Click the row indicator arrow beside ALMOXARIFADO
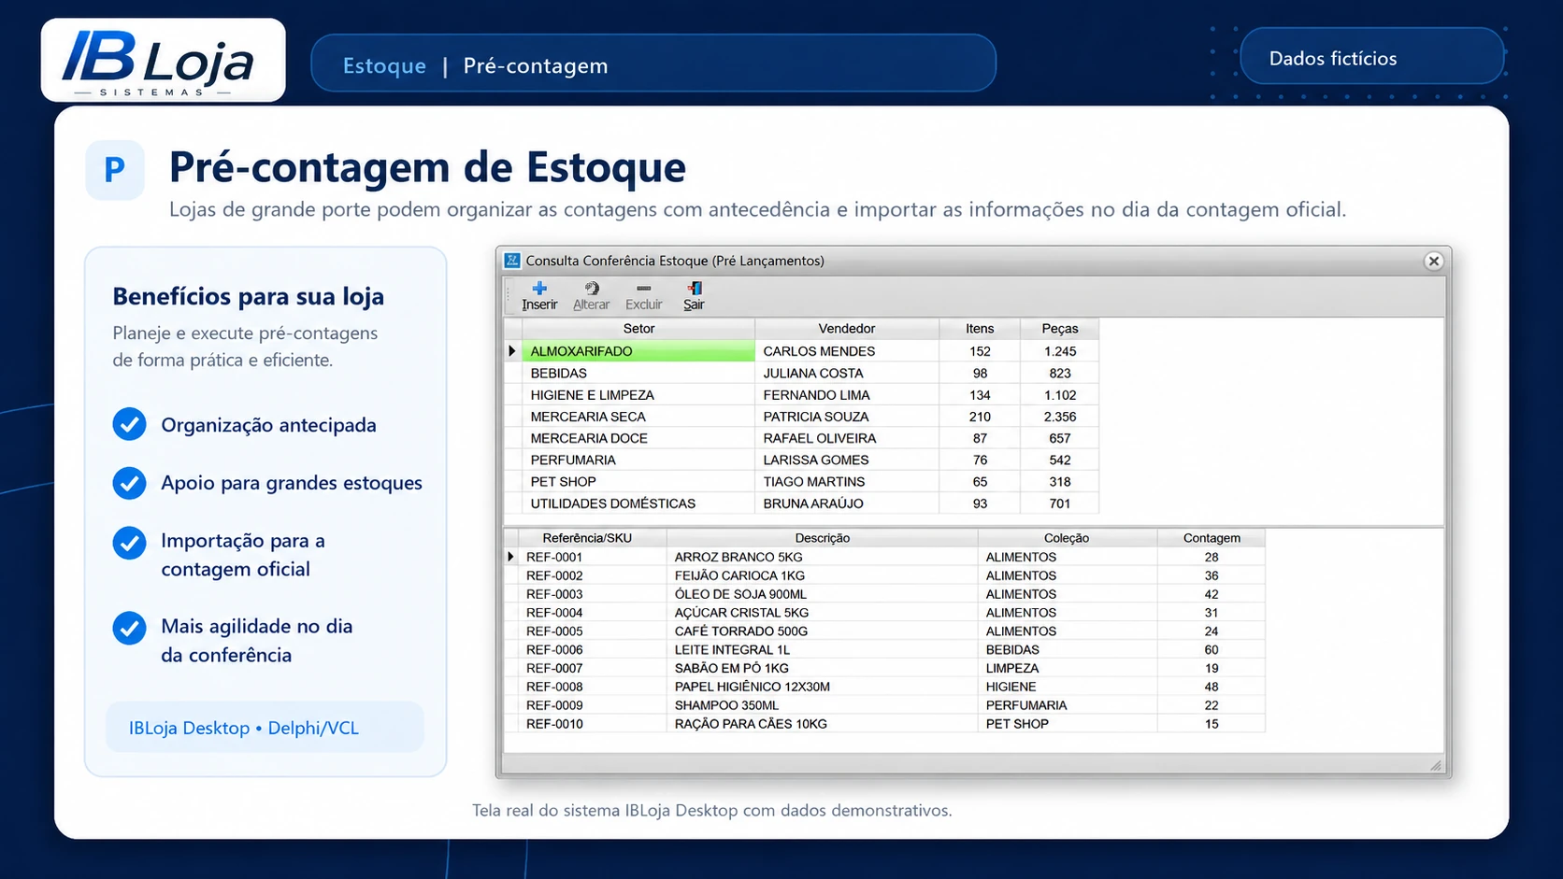Screen dimensions: 1563x879 click(512, 351)
